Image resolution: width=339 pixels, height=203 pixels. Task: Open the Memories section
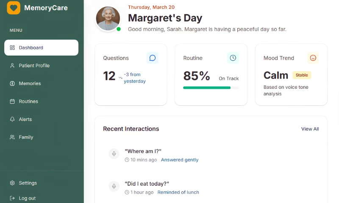[30, 83]
